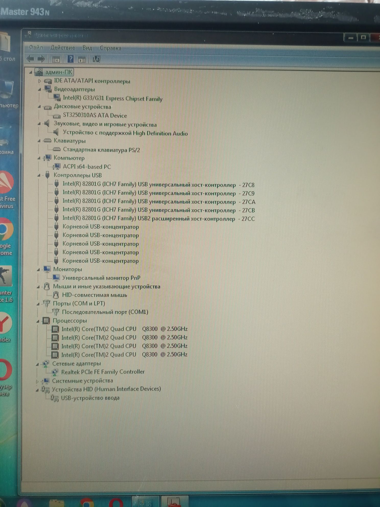Click the Видеоадаптеры category icon
Screen dimensions: 380x507
[x=48, y=89]
